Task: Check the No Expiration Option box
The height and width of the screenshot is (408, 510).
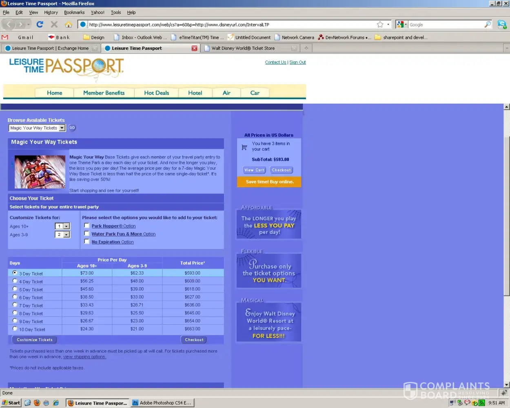Action: (x=86, y=242)
